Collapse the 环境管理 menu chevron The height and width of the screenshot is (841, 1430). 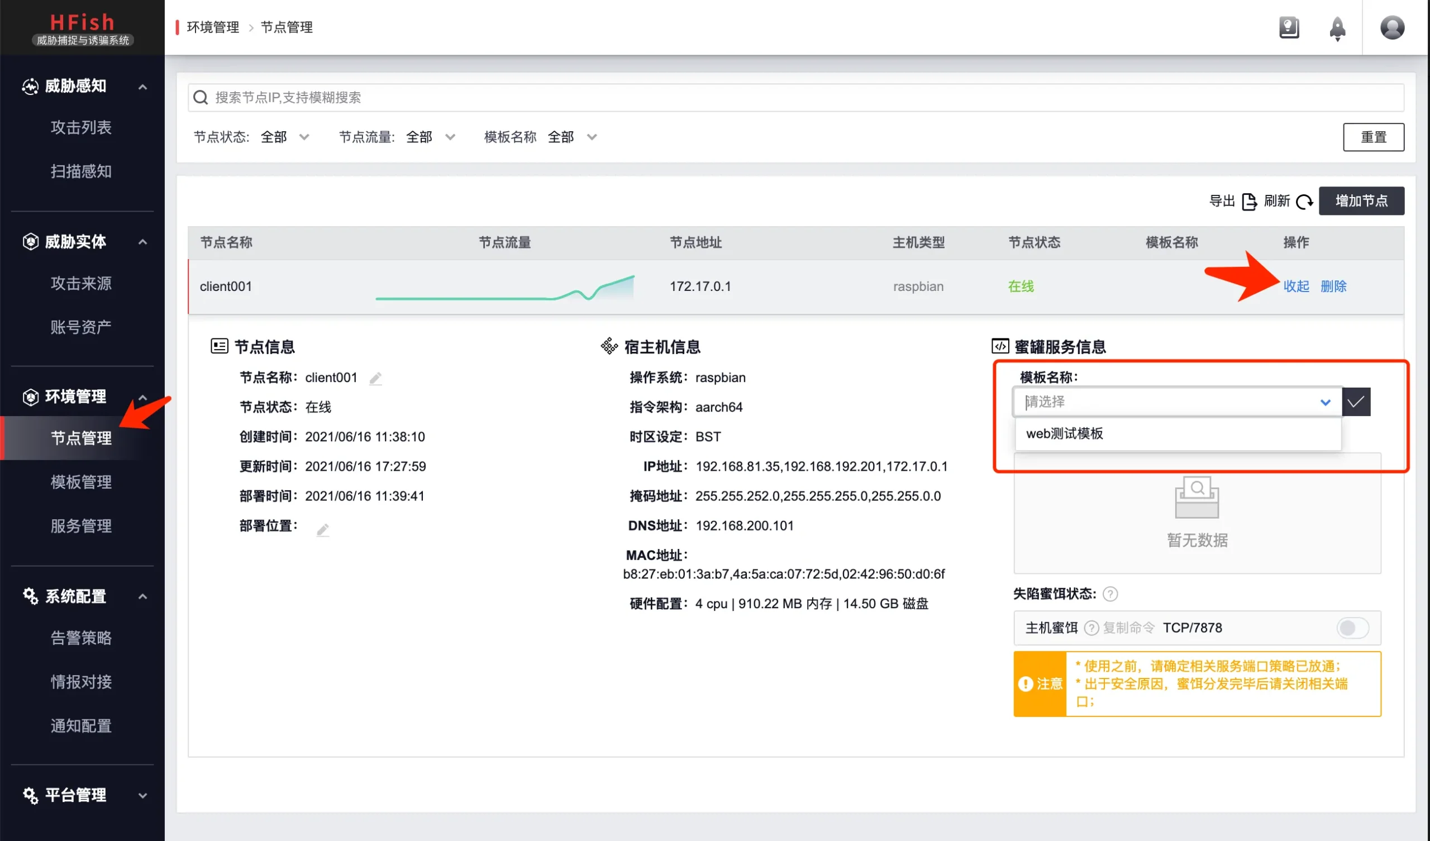click(x=143, y=398)
